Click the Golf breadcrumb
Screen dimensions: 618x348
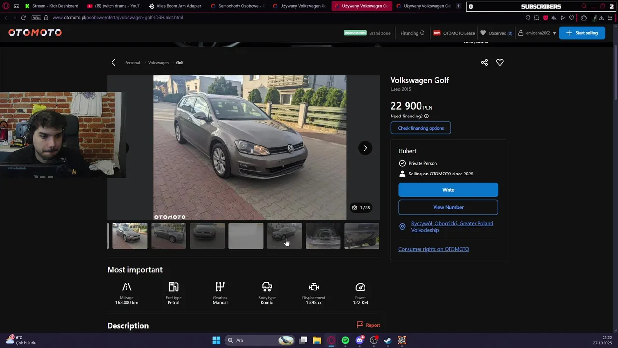(x=180, y=63)
